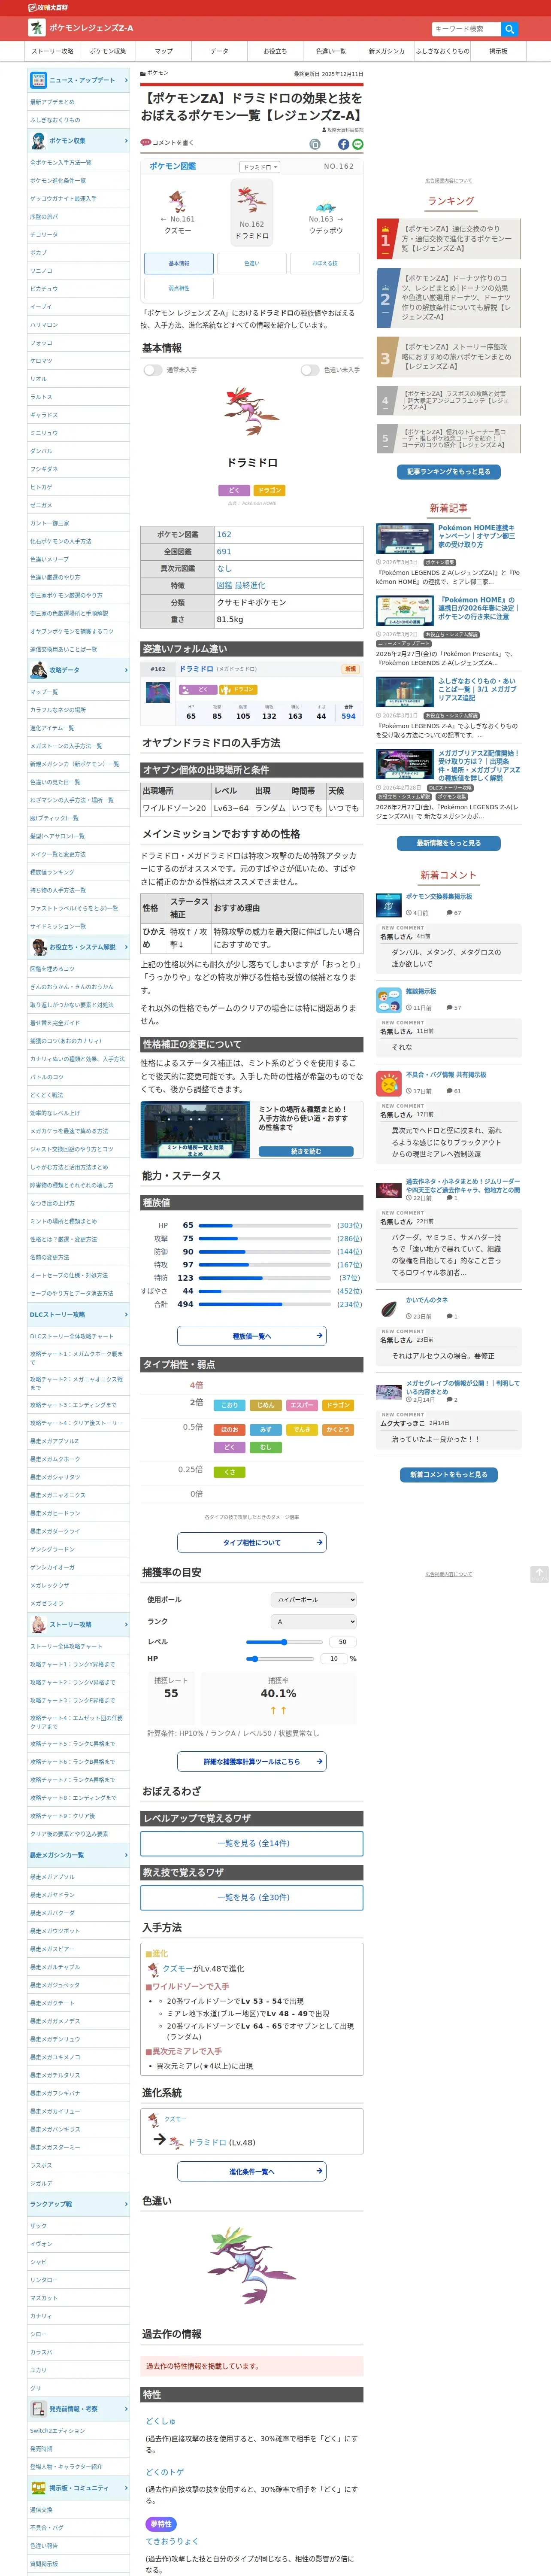Adjust the レベル slider

(x=285, y=1642)
